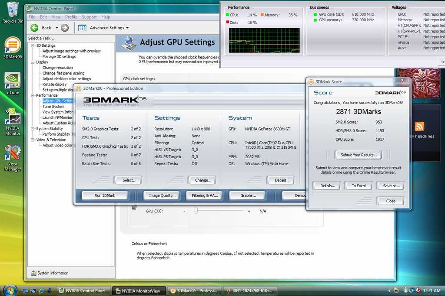Viewport: 445px width, 296px height.
Task: Click the Change... button under Settings
Action: [x=203, y=180]
